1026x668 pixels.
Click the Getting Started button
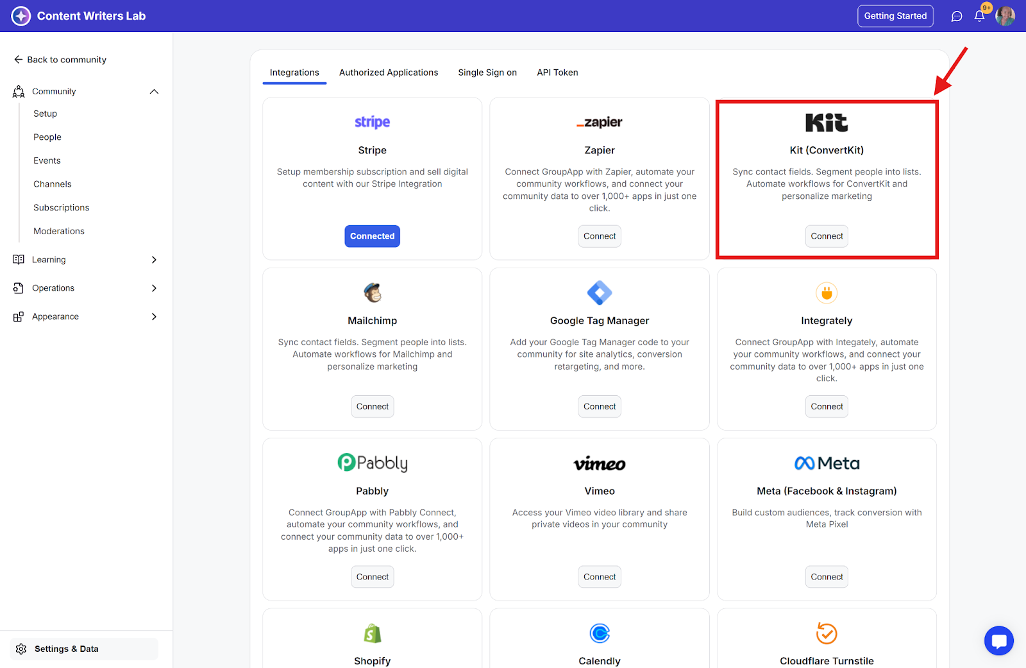click(895, 16)
